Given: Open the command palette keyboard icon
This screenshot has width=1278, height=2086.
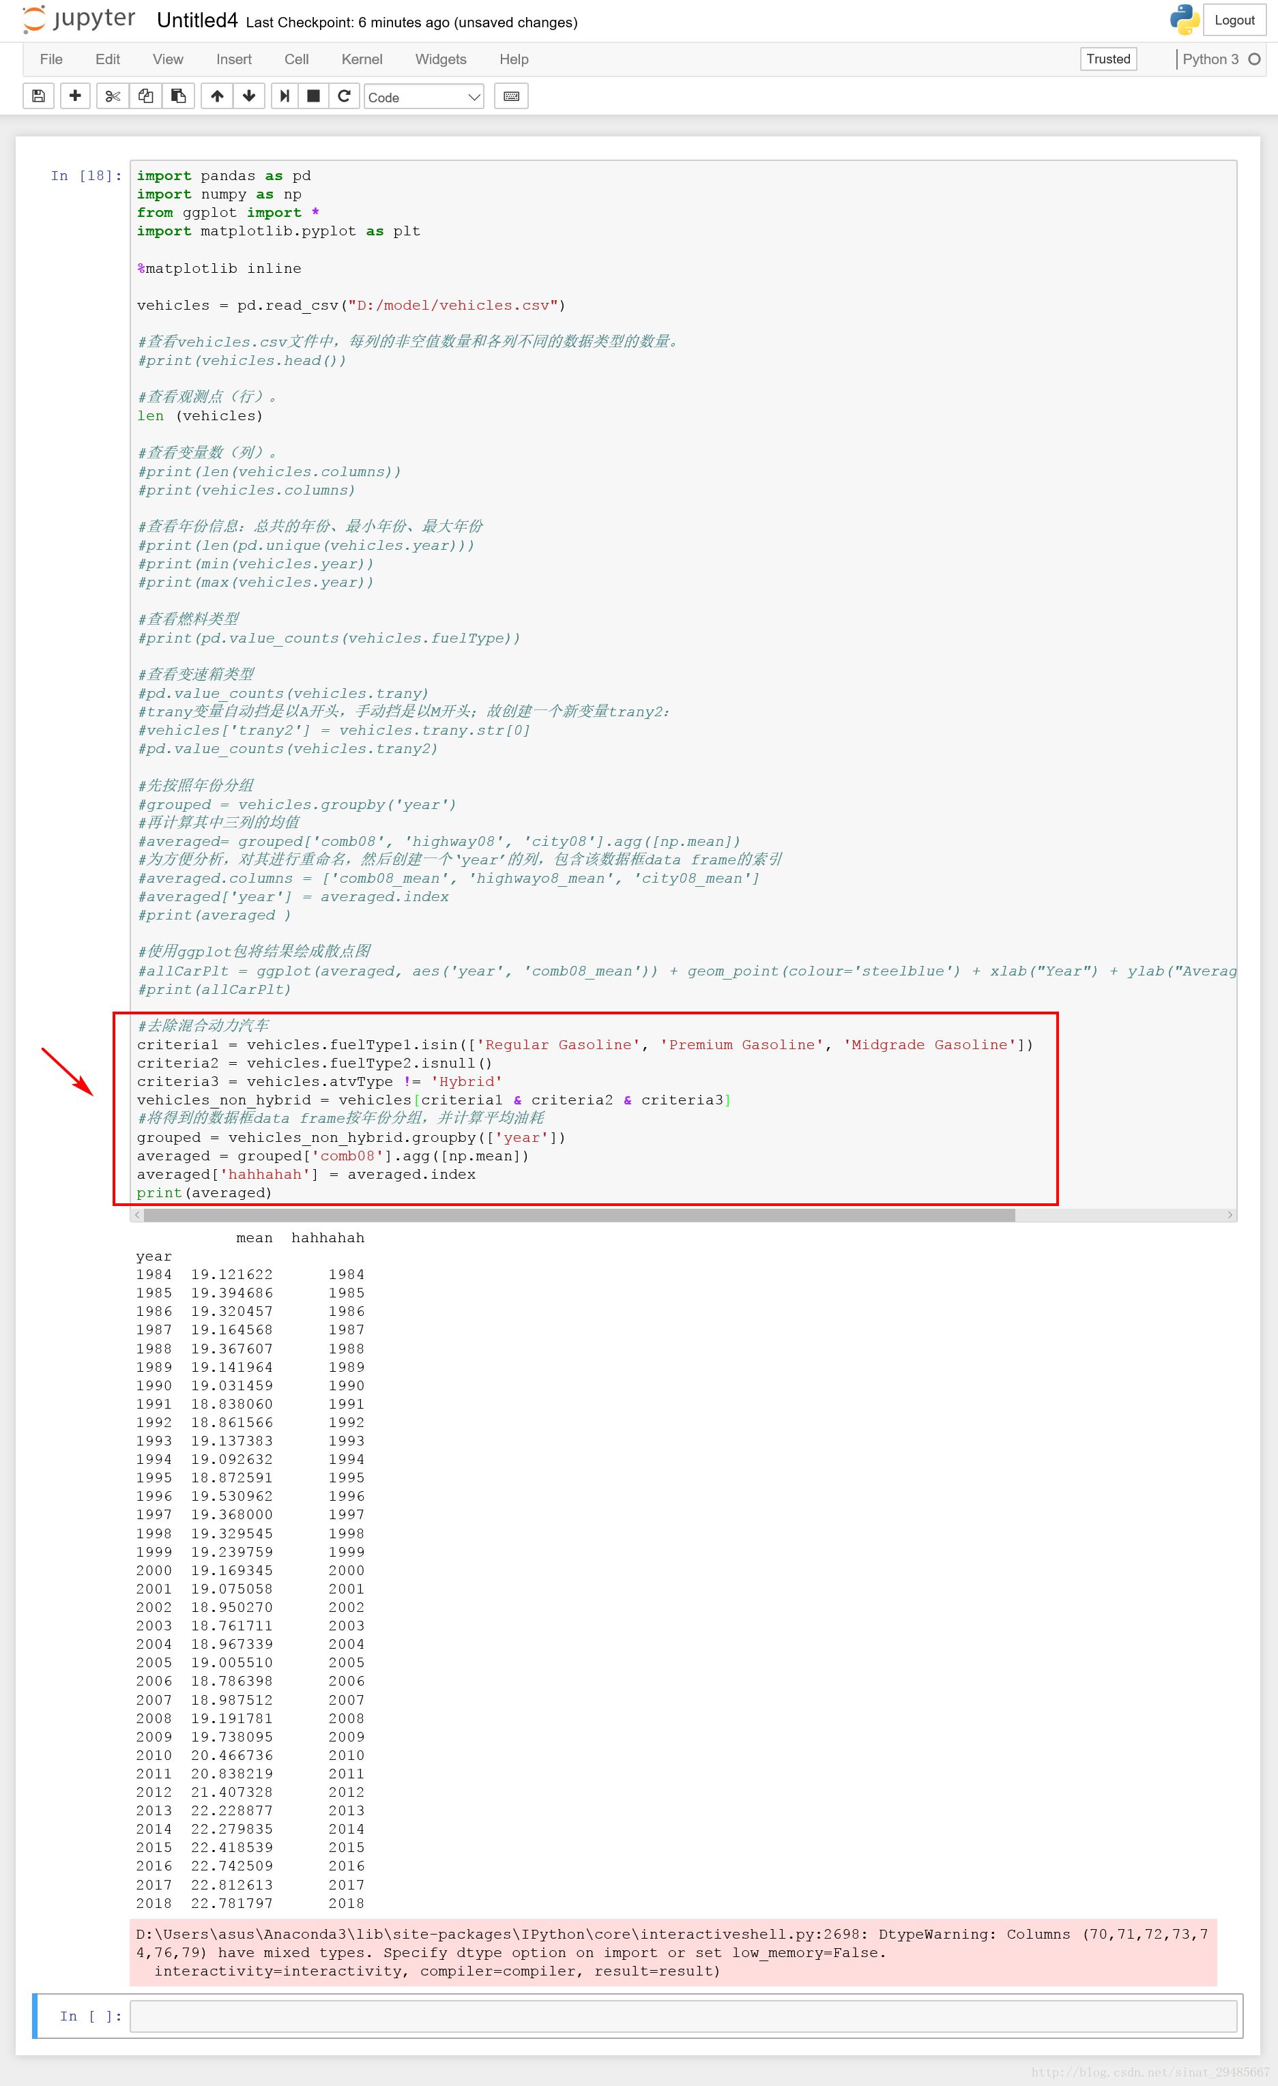Looking at the screenshot, I should pyautogui.click(x=512, y=96).
